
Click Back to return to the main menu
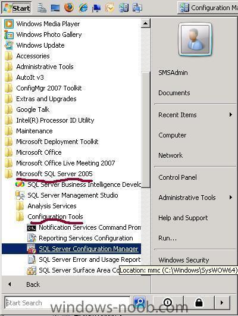pos(33,284)
